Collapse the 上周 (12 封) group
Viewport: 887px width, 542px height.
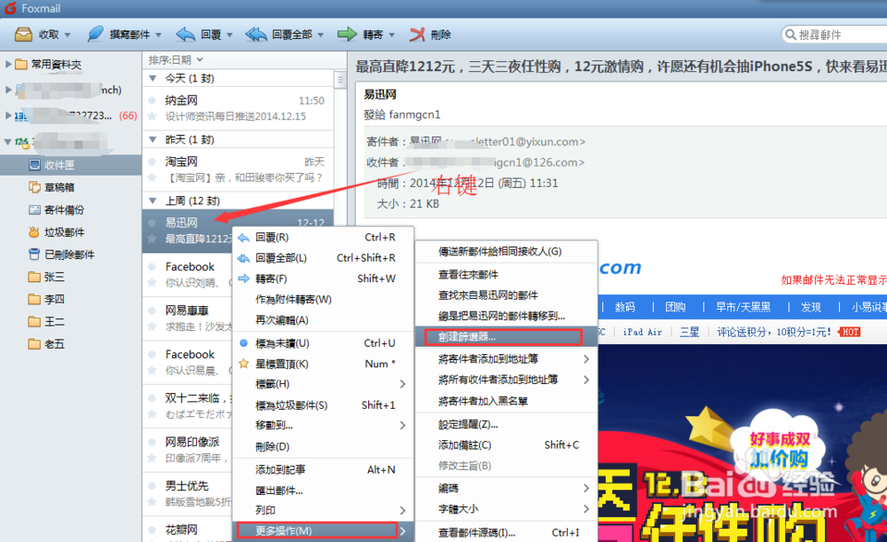pos(153,200)
